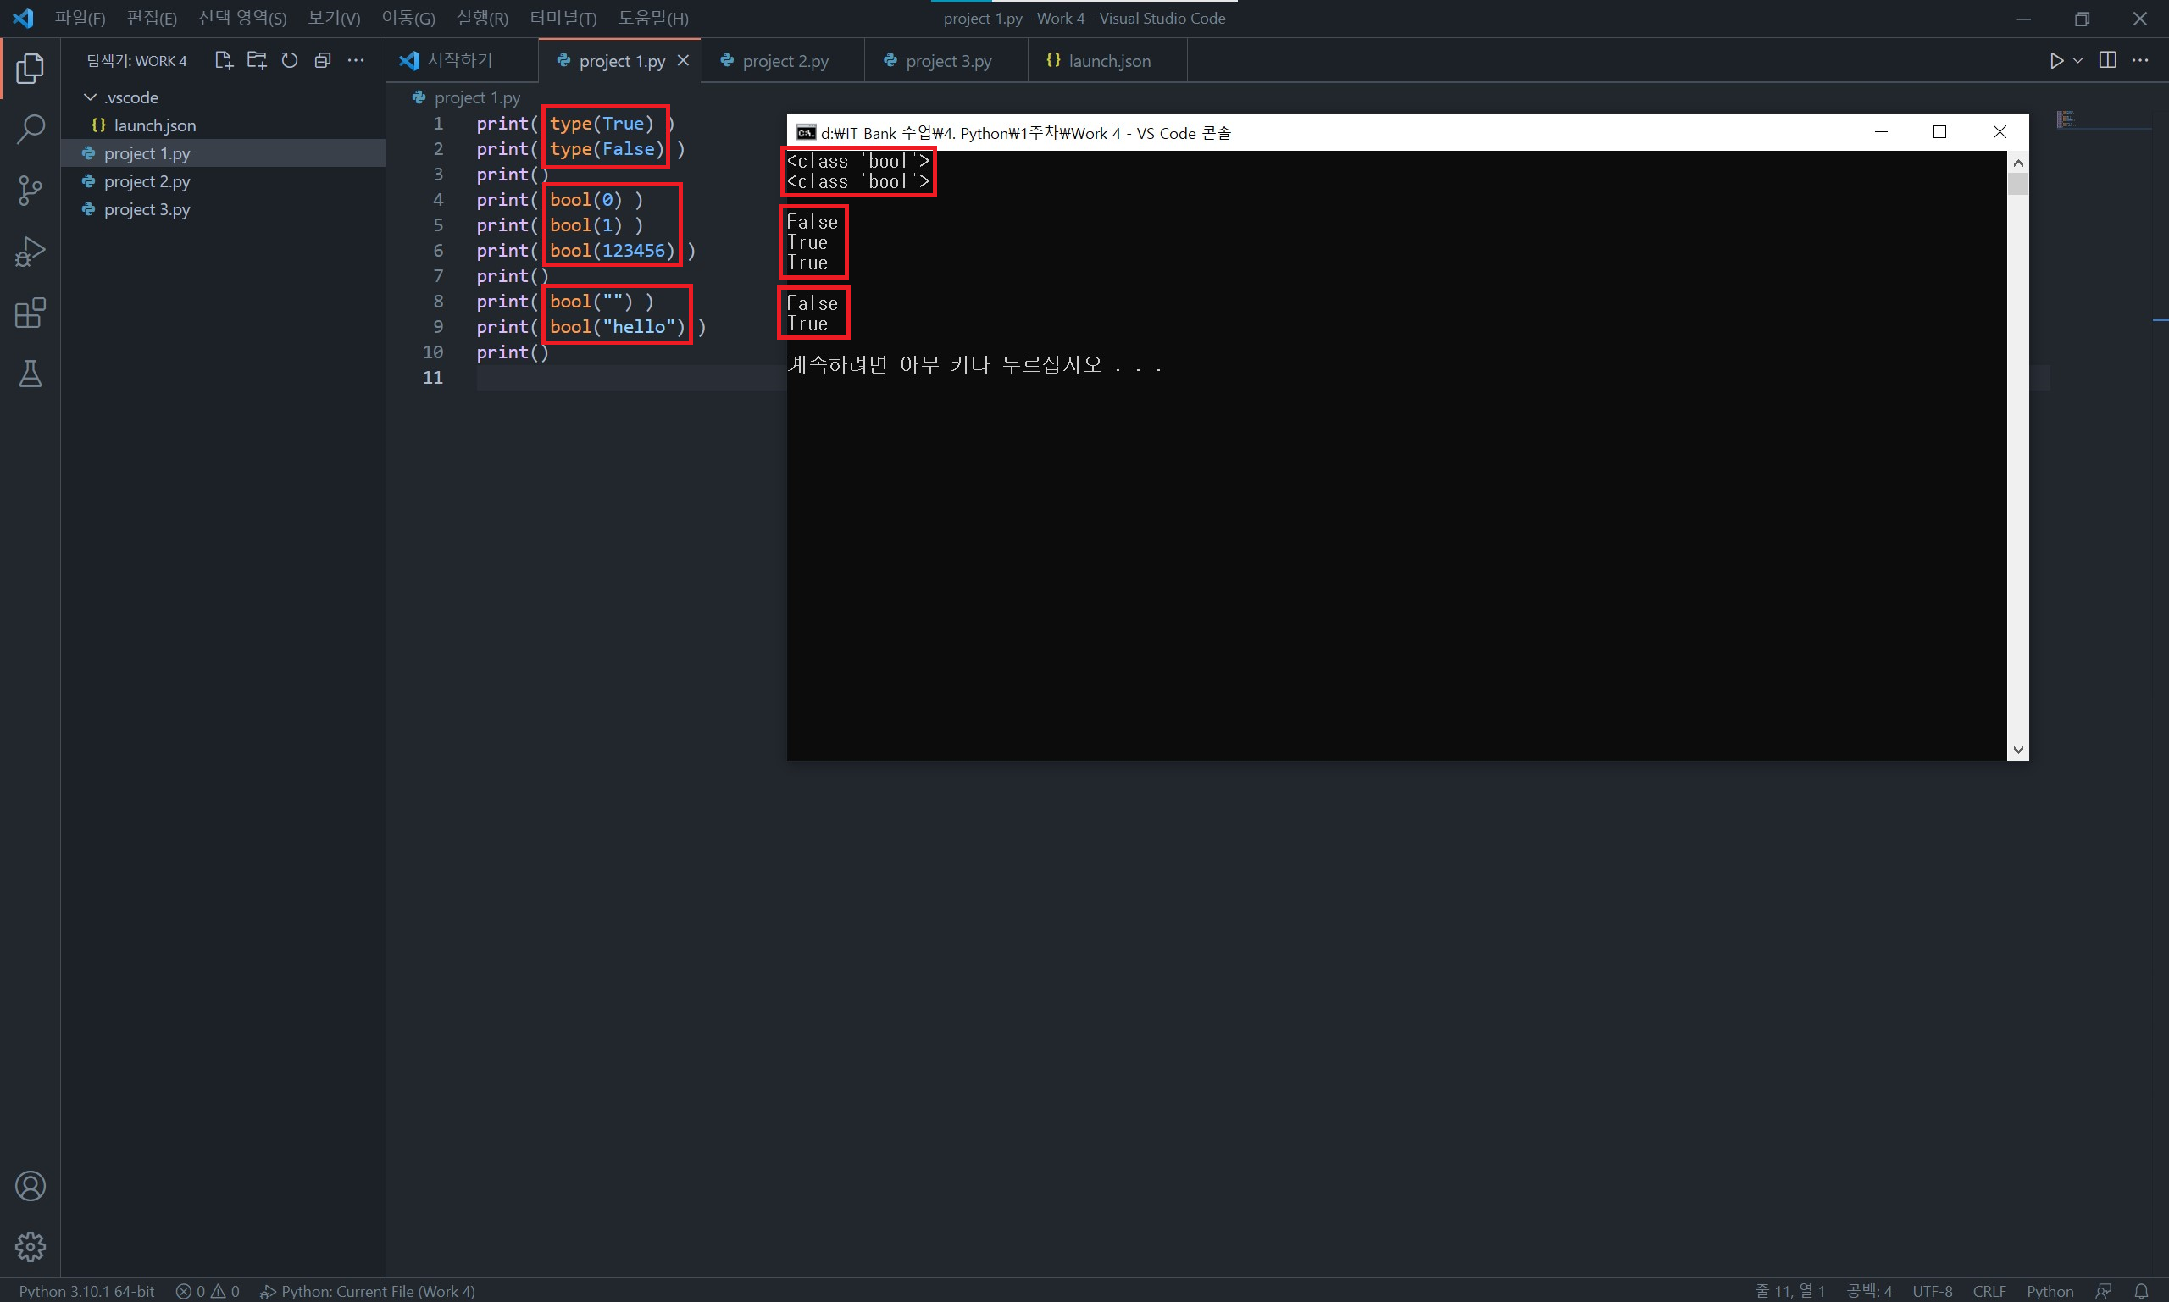This screenshot has width=2169, height=1302.
Task: Open Source Control view
Action: point(30,191)
